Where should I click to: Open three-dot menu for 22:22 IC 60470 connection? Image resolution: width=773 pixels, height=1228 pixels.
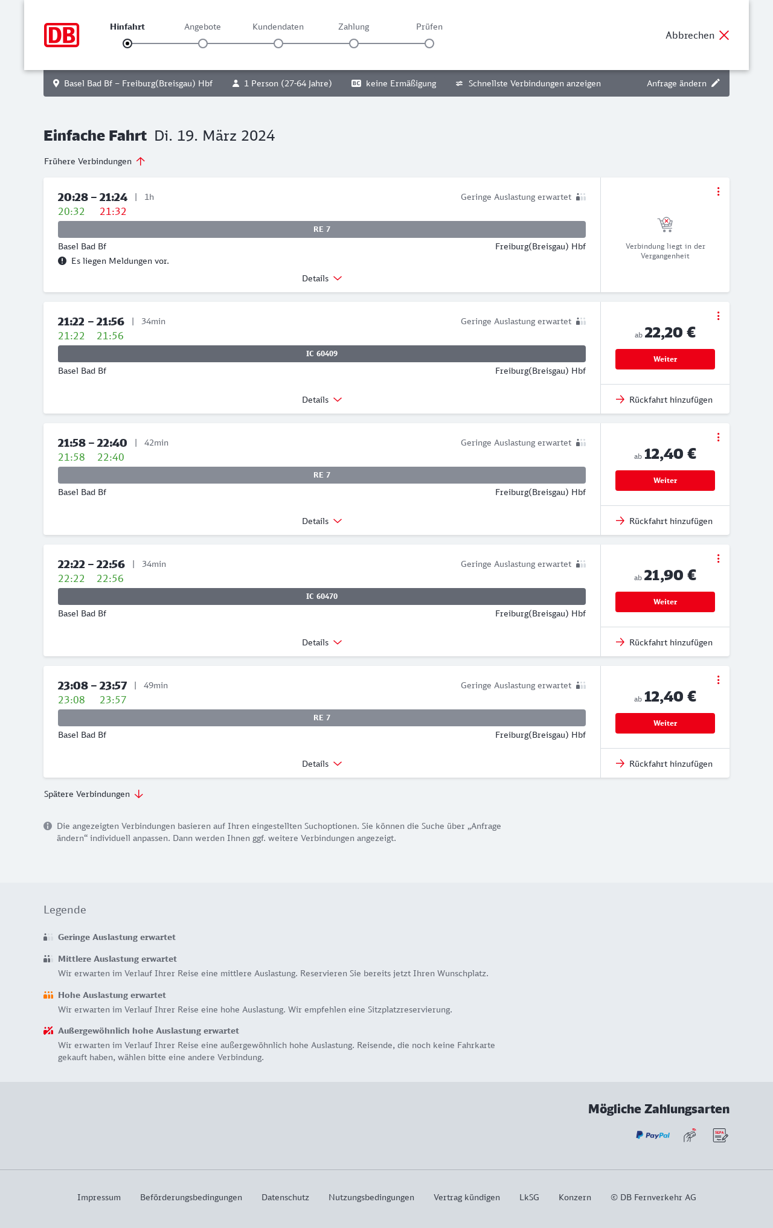coord(718,558)
